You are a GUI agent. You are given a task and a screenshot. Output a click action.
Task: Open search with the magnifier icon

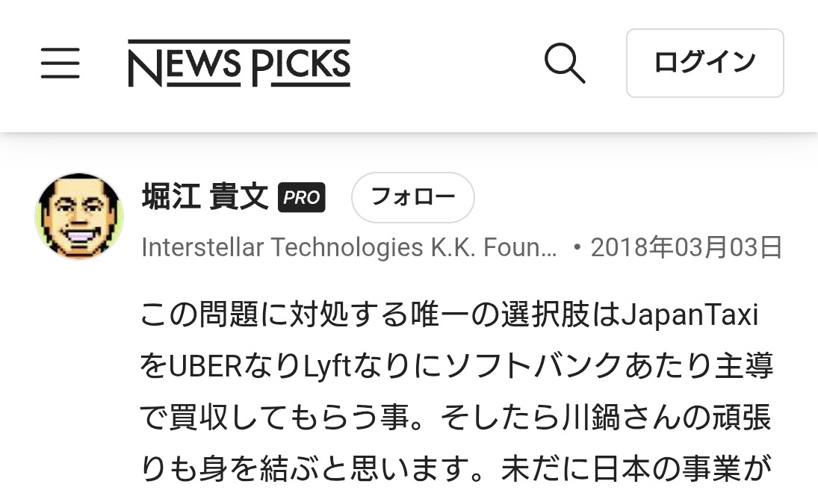[x=565, y=63]
